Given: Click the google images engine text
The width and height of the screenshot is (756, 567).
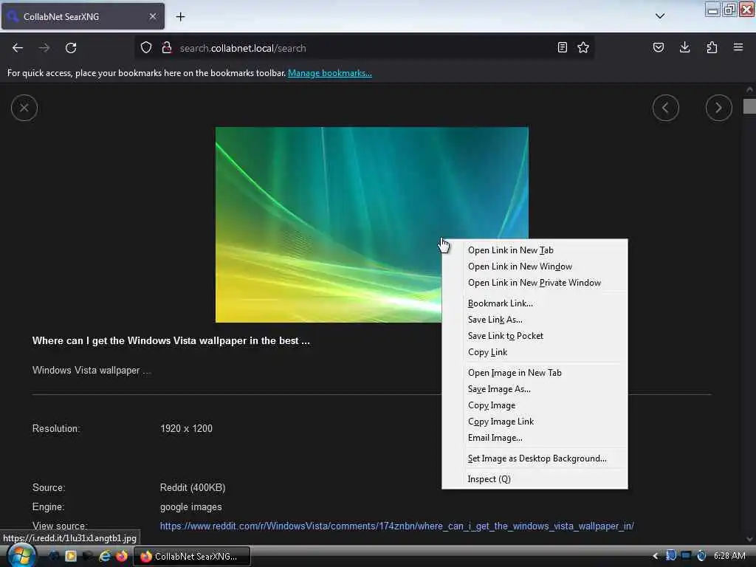Looking at the screenshot, I should (x=191, y=507).
